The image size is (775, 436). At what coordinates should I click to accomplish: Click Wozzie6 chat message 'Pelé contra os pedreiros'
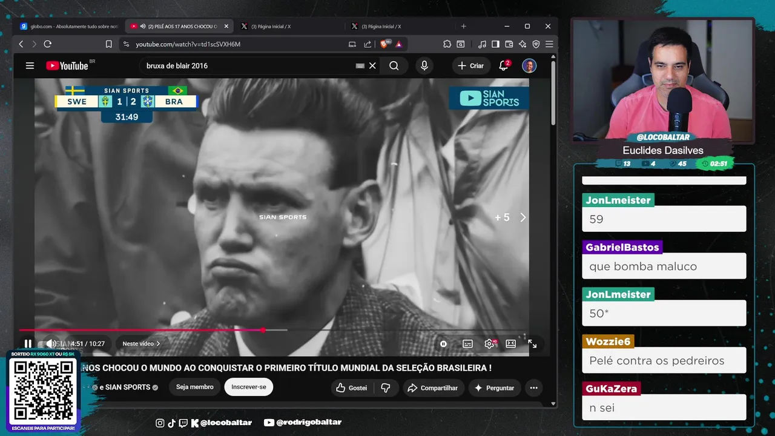pyautogui.click(x=664, y=360)
